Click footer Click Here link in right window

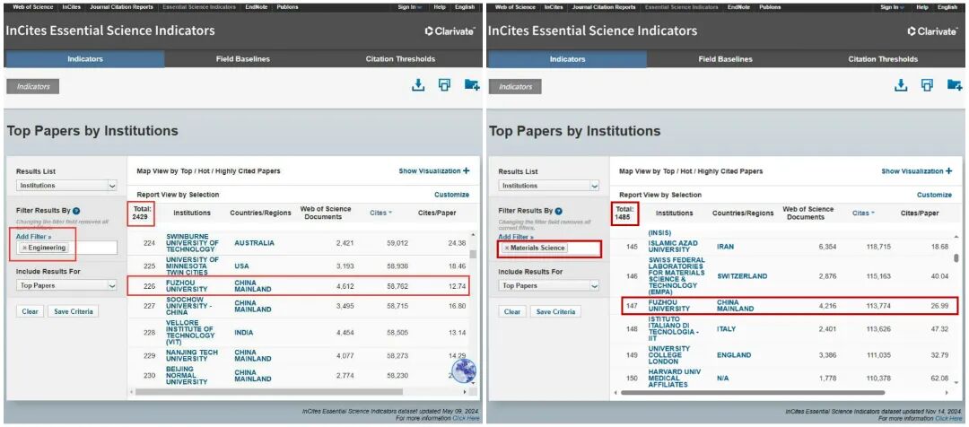point(948,418)
